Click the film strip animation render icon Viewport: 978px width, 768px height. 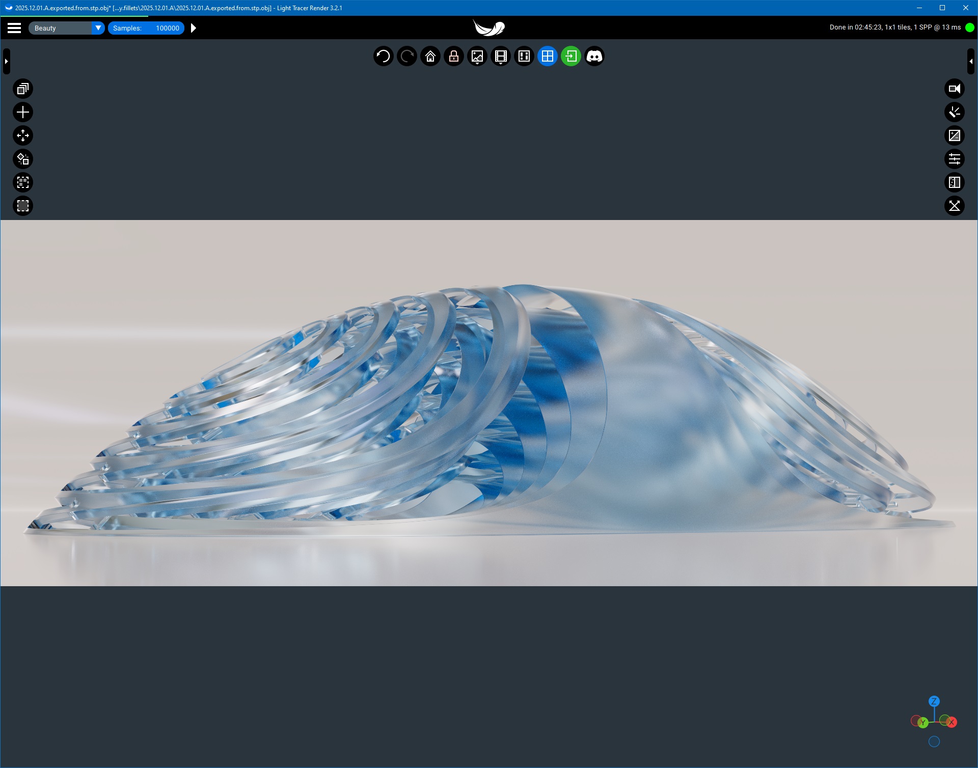pos(500,56)
